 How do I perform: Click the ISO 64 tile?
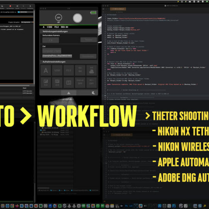click(x=80, y=70)
